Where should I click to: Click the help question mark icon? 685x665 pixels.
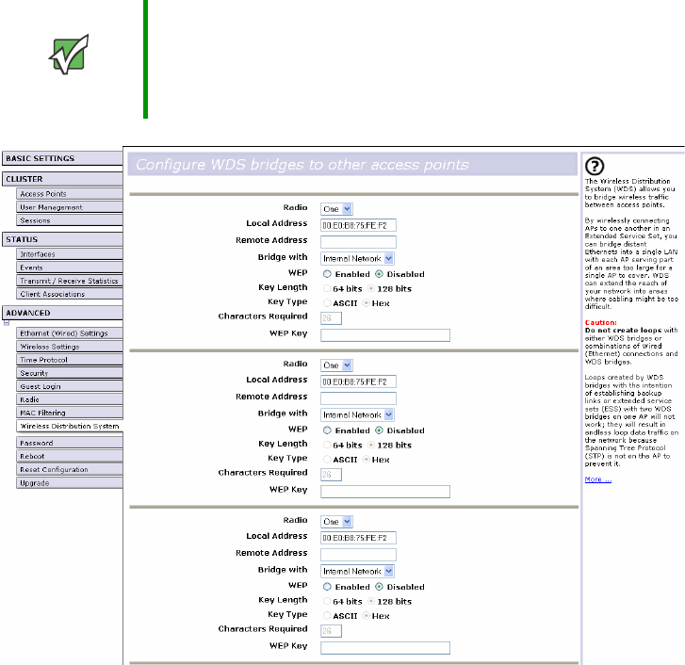pos(595,166)
